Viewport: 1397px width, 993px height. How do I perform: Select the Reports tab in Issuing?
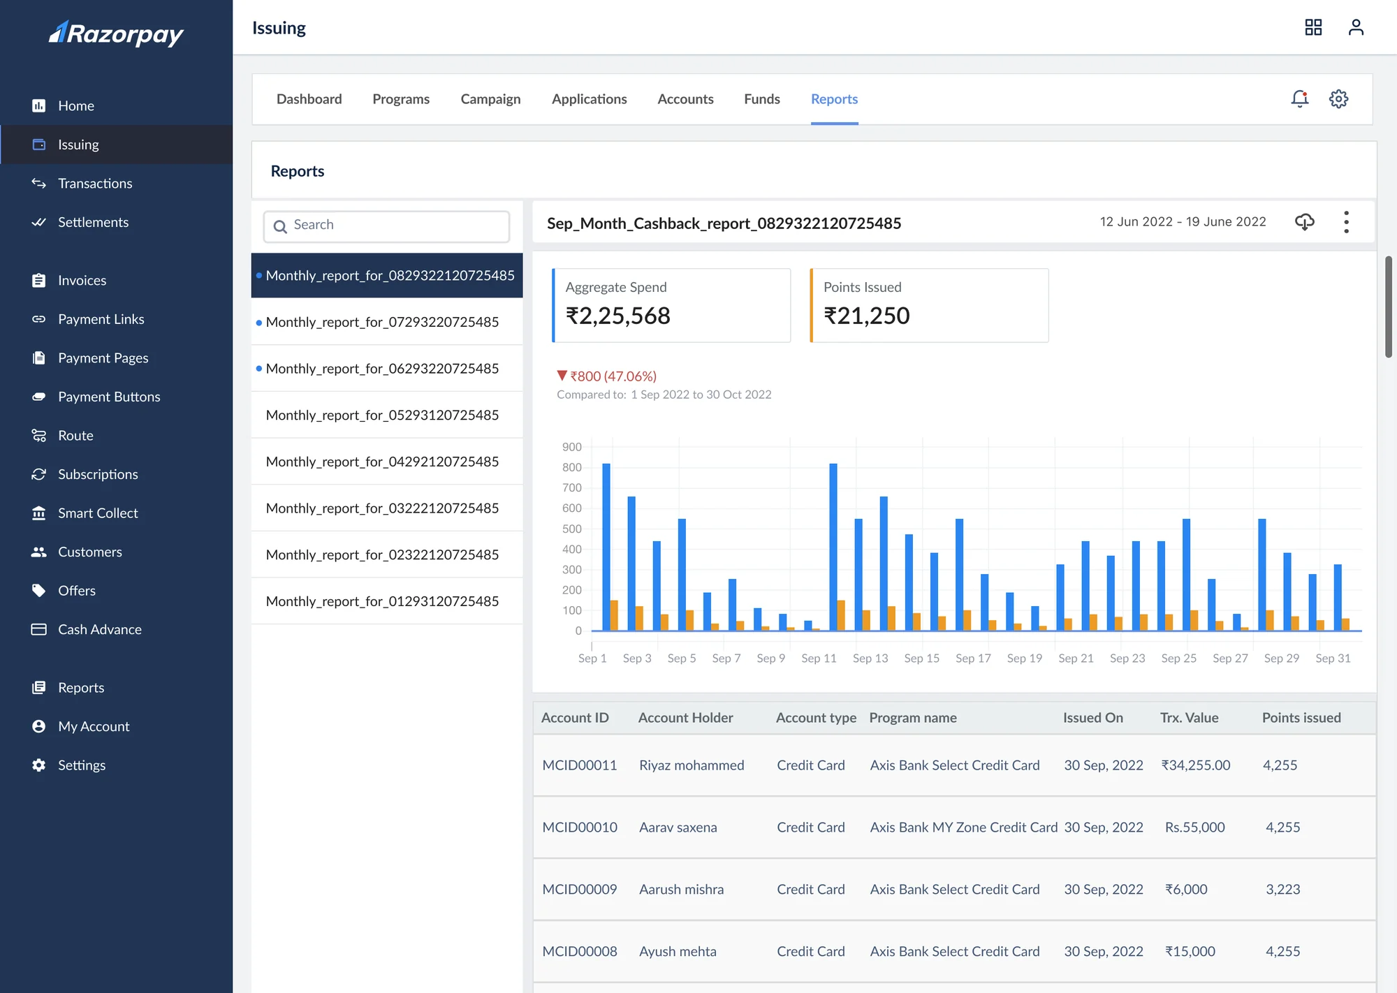click(834, 99)
